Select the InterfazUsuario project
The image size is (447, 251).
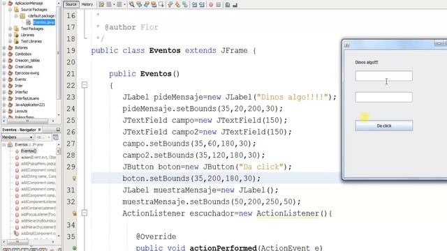tap(27, 98)
